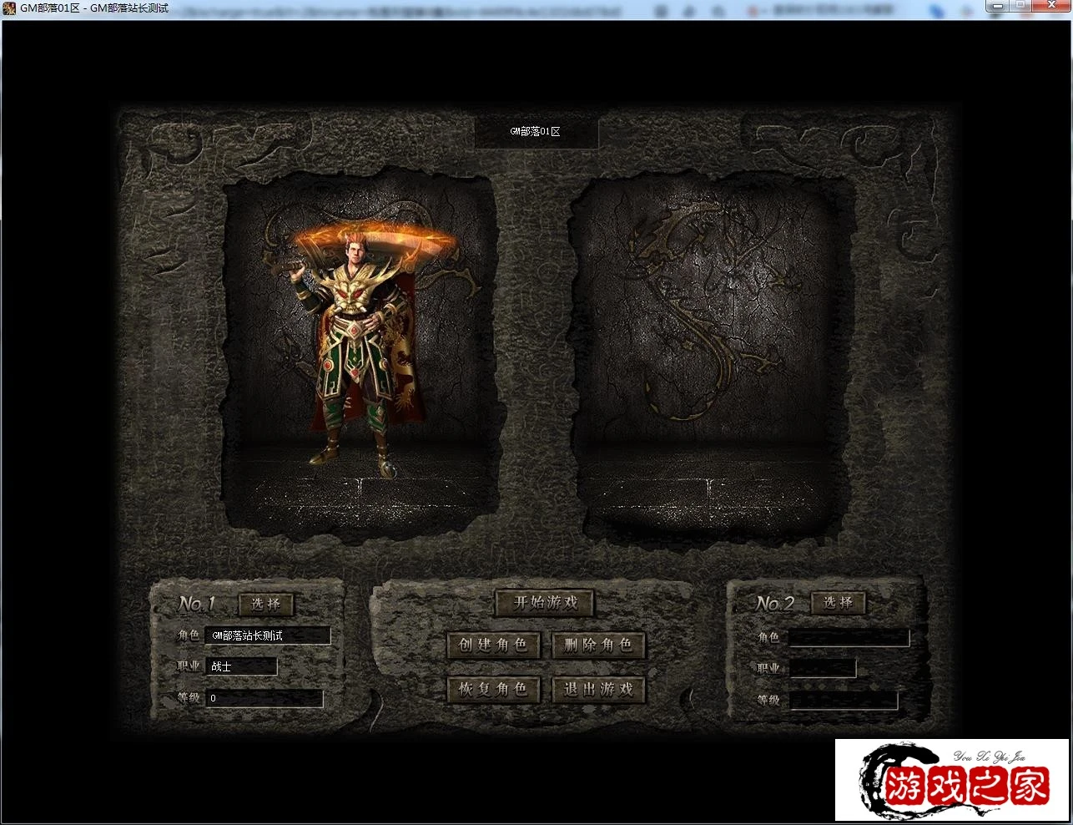Click the No.1 slot label
Viewport: 1073px width, 825px height.
pyautogui.click(x=197, y=604)
